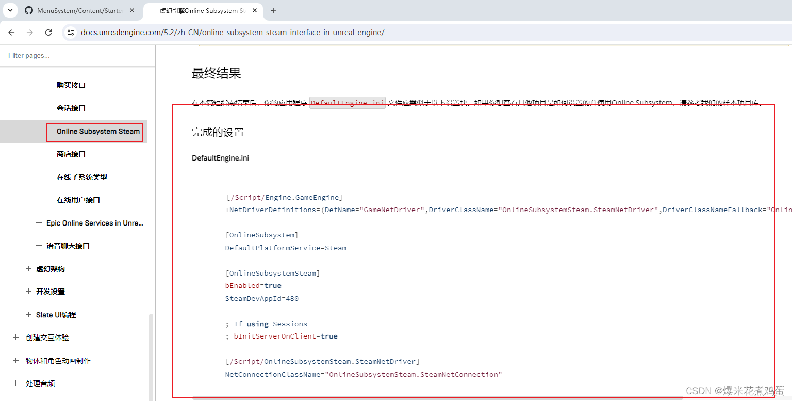This screenshot has height=401, width=792.
Task: Open the 物体和角色动画制作 sidebar entry
Action: pos(58,361)
